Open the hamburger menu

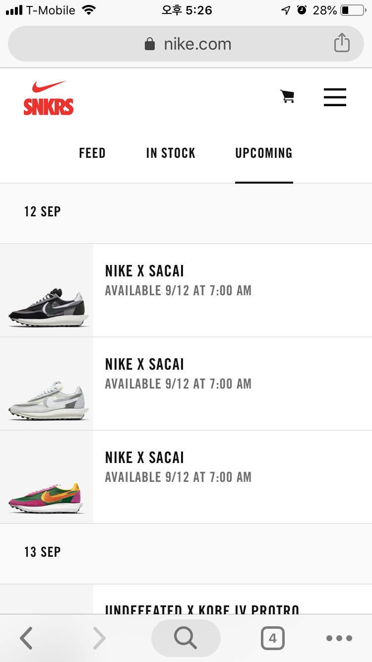335,97
